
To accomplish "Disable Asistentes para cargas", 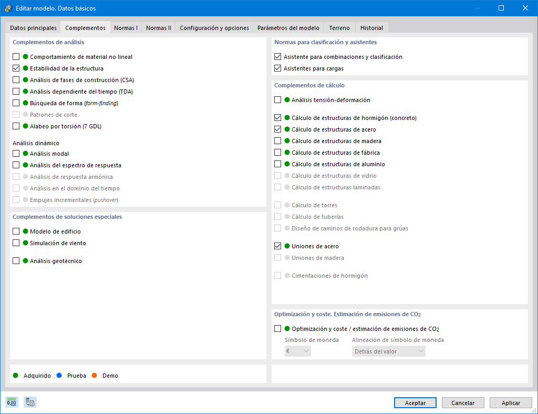I will [277, 68].
